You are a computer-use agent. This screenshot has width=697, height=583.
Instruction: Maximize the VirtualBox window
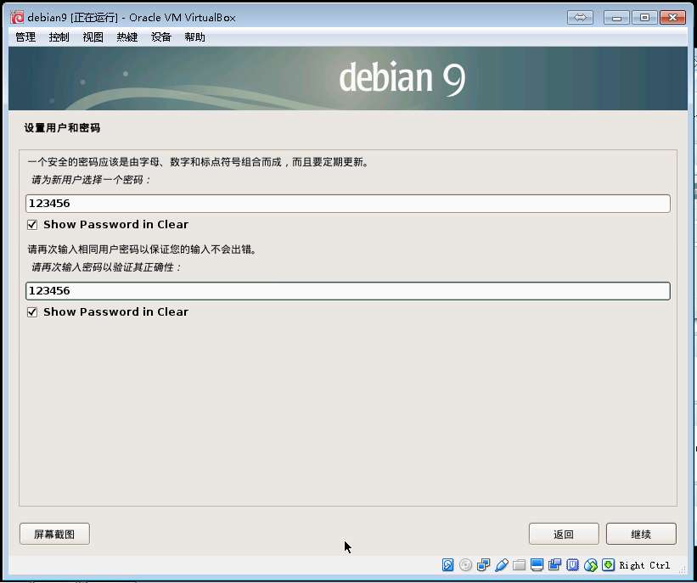[x=644, y=17]
